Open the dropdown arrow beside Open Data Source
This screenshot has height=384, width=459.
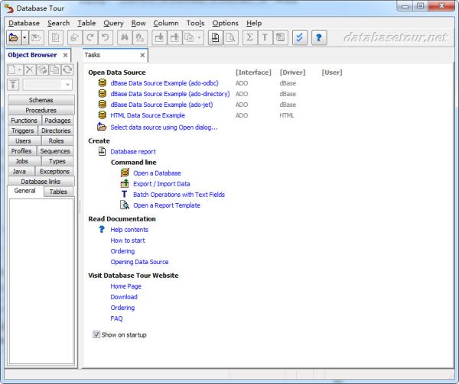[x=25, y=37]
